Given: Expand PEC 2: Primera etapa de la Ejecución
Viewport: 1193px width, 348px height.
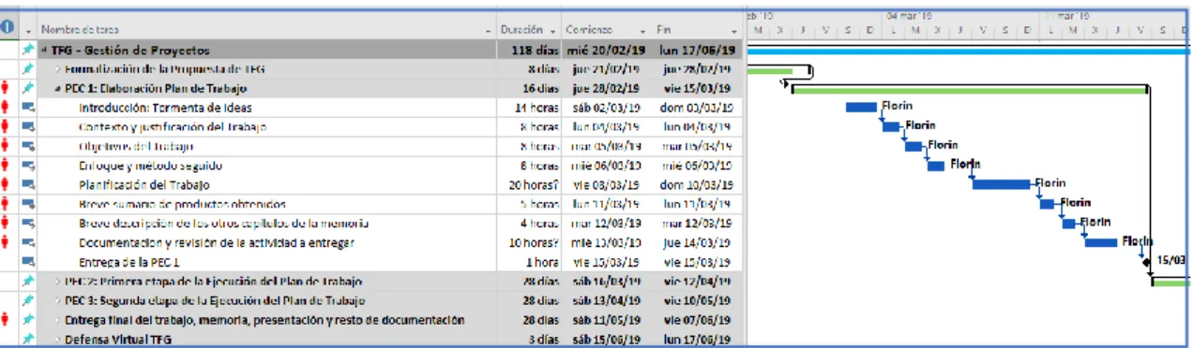Looking at the screenshot, I should click(58, 282).
